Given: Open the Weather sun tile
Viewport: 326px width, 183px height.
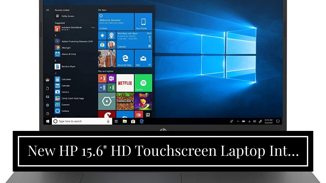Looking at the screenshot, I should (x=102, y=35).
